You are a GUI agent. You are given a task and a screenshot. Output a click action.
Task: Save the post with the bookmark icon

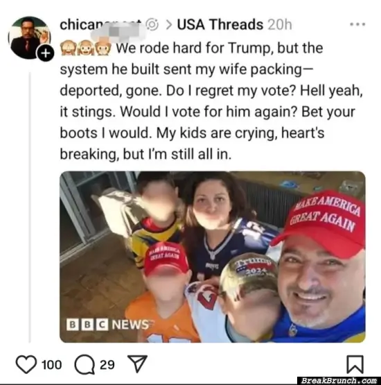click(355, 364)
